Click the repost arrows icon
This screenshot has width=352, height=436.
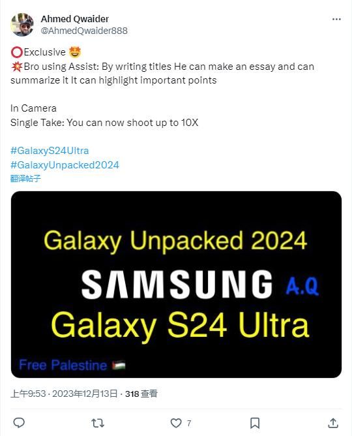pos(98,423)
